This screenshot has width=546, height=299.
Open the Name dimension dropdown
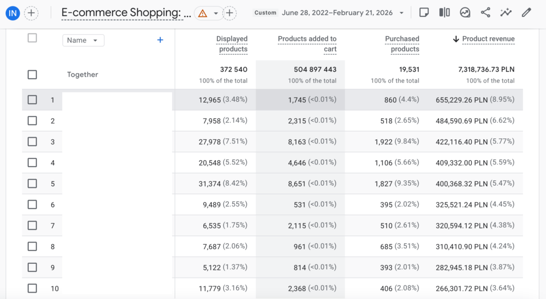pyautogui.click(x=83, y=40)
